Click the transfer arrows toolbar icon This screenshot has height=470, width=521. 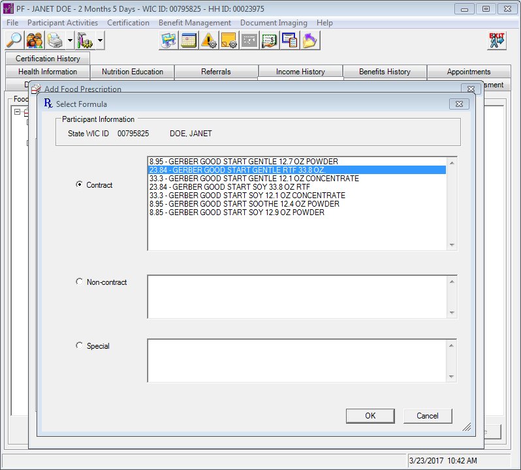coord(169,40)
